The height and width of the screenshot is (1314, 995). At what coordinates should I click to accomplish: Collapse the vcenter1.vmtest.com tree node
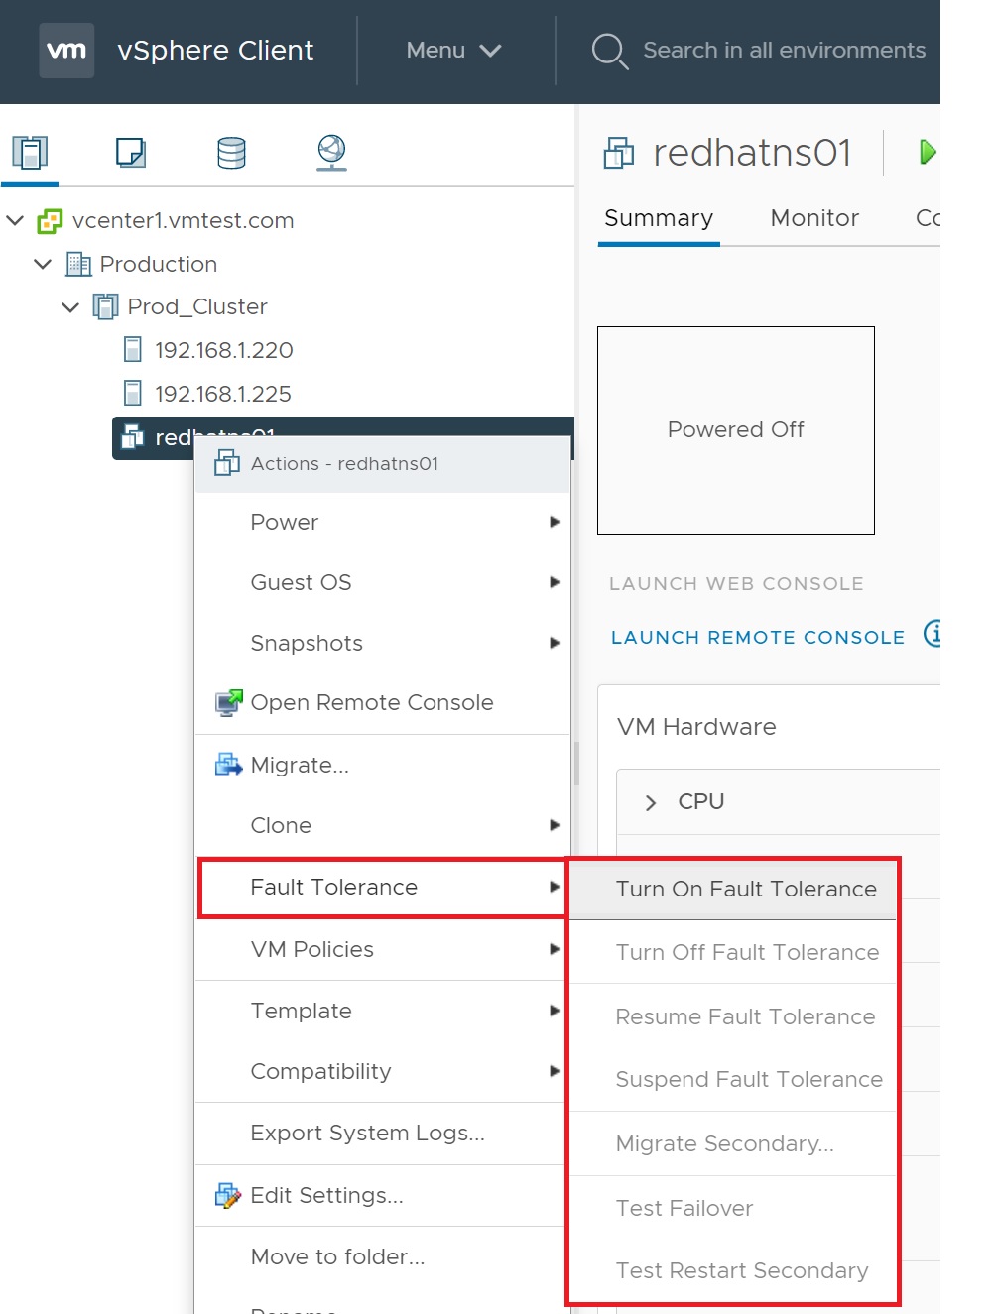pyautogui.click(x=15, y=220)
